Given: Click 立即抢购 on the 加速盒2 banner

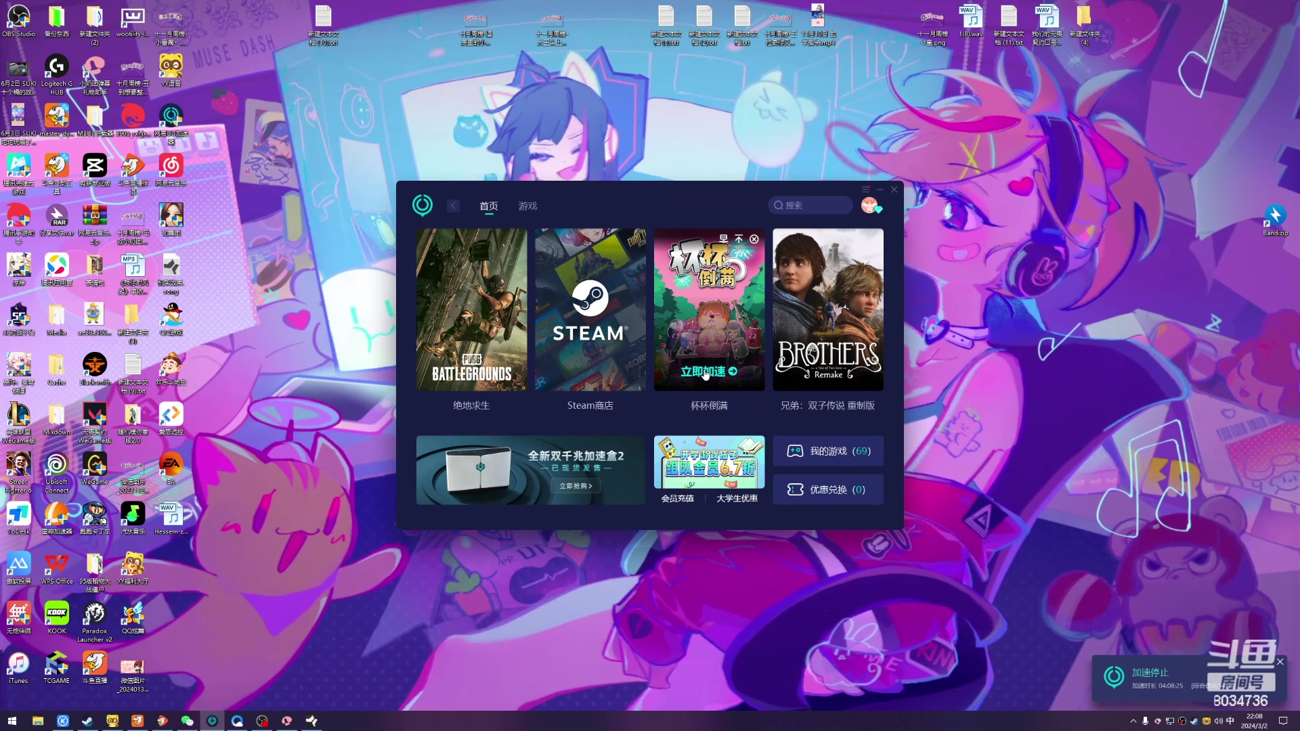Looking at the screenshot, I should (x=576, y=486).
